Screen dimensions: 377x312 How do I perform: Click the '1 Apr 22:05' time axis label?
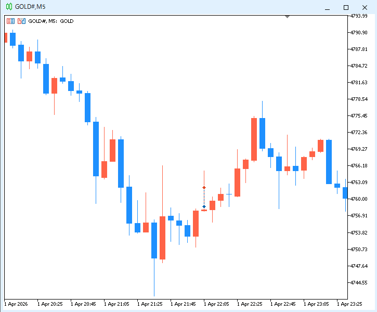click(217, 304)
